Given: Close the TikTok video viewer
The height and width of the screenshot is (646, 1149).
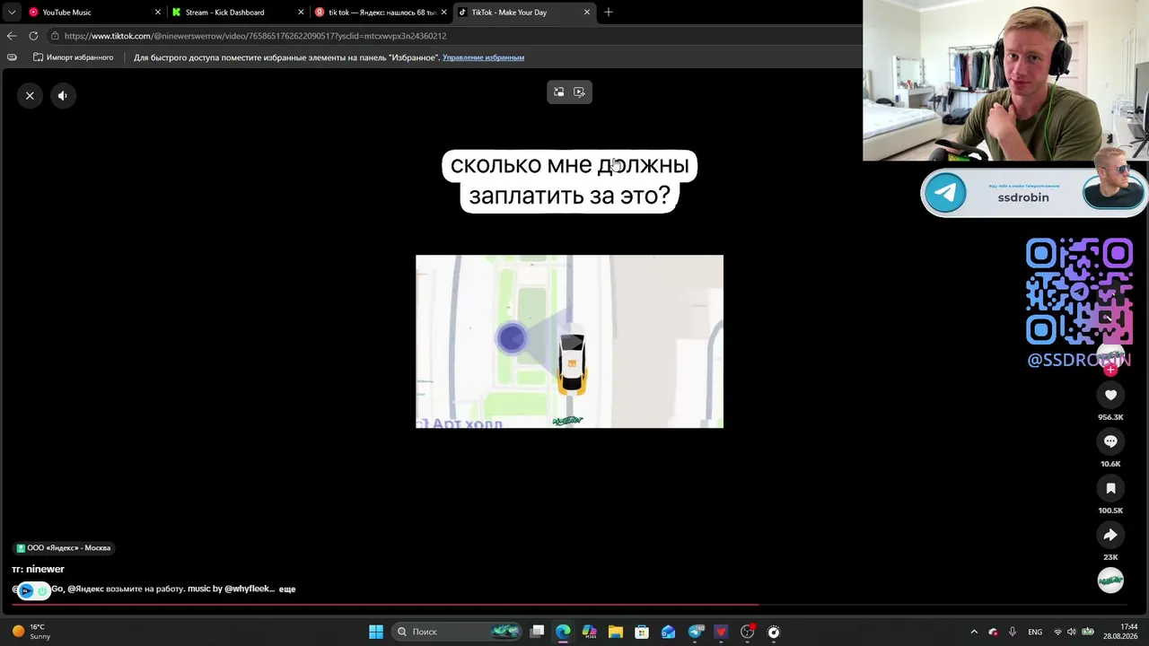Looking at the screenshot, I should pyautogui.click(x=30, y=95).
